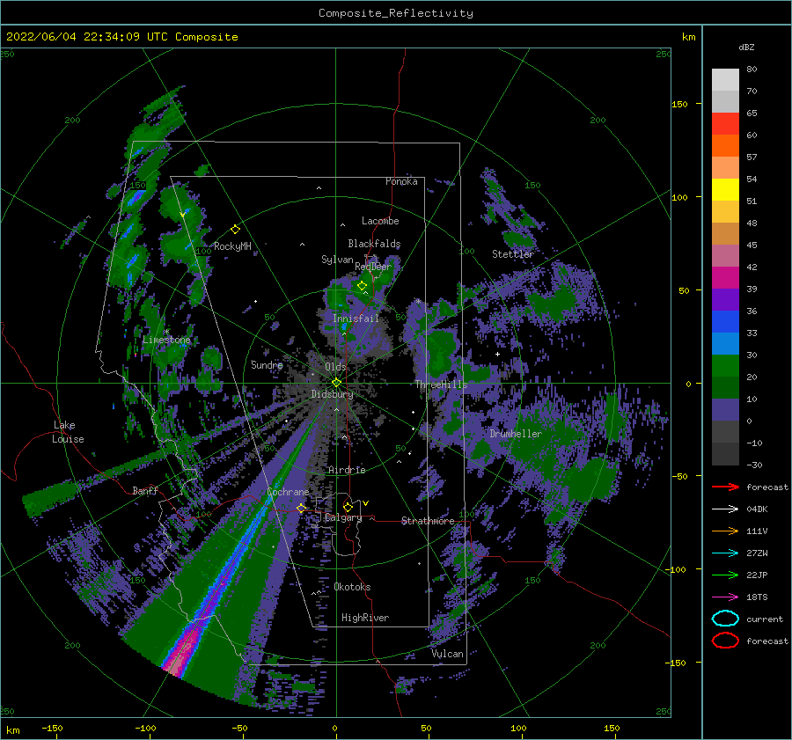Click the green 22JP arrow legend icon
The width and height of the screenshot is (792, 740).
725,575
